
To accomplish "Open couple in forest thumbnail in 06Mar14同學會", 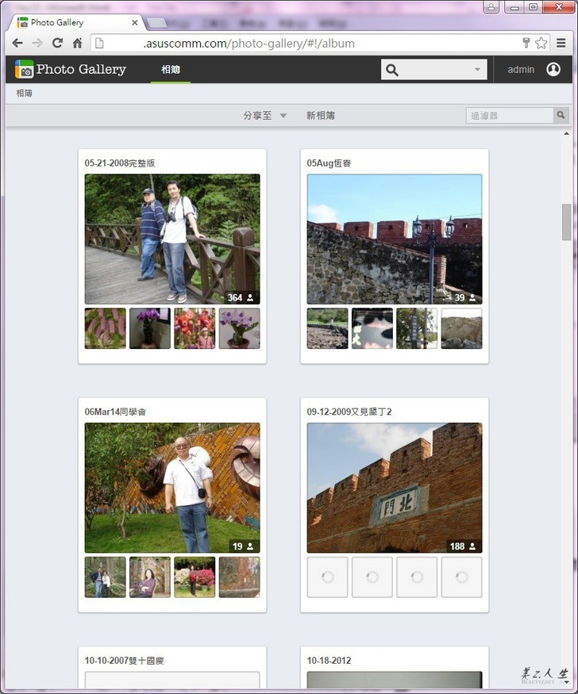I will pos(106,577).
